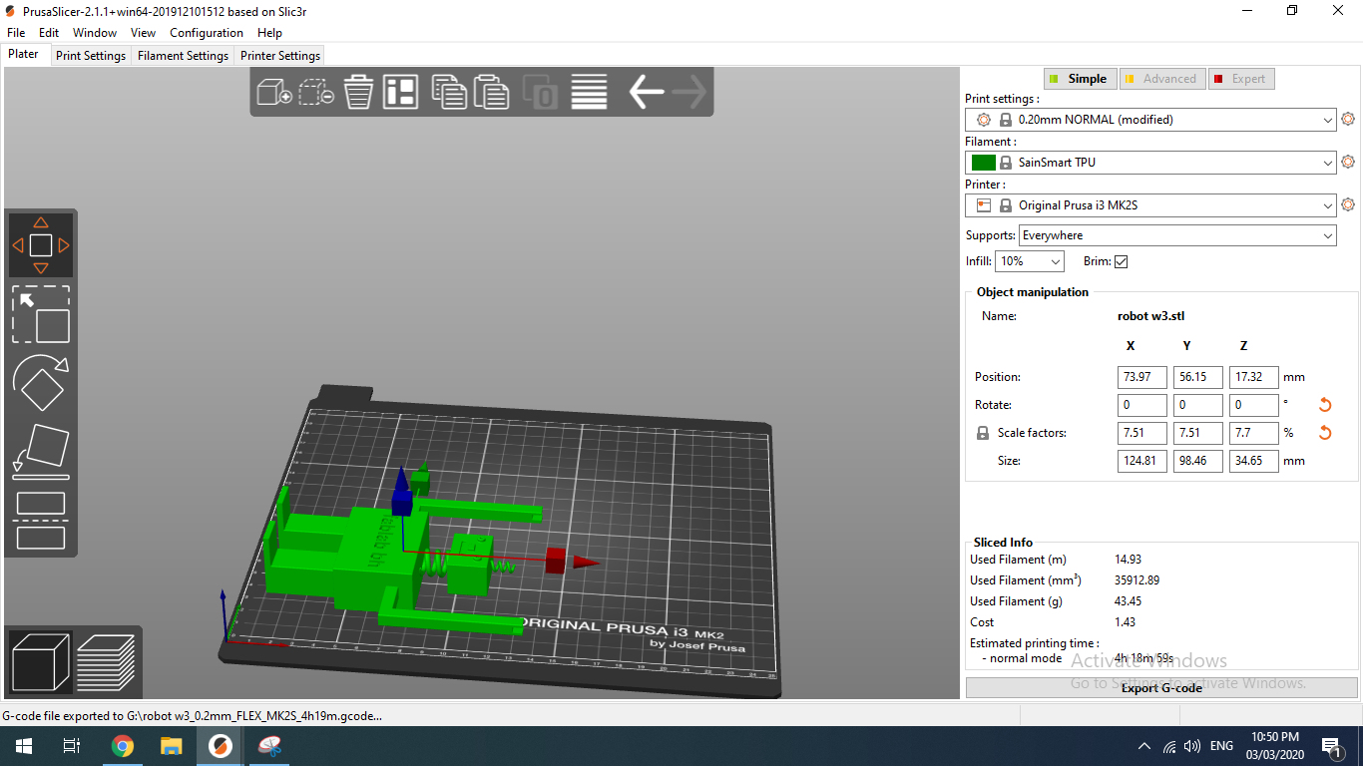Open print settings gear icon

(x=1348, y=119)
